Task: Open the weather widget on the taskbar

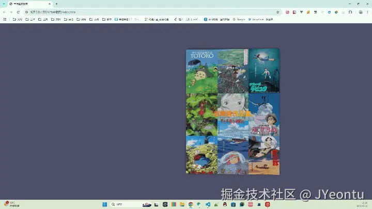Action: click(12, 204)
